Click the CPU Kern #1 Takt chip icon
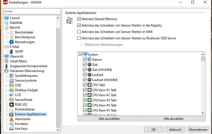Screen dimensions: 212x134 [89, 90]
